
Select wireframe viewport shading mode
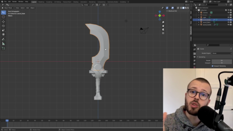(181, 8)
